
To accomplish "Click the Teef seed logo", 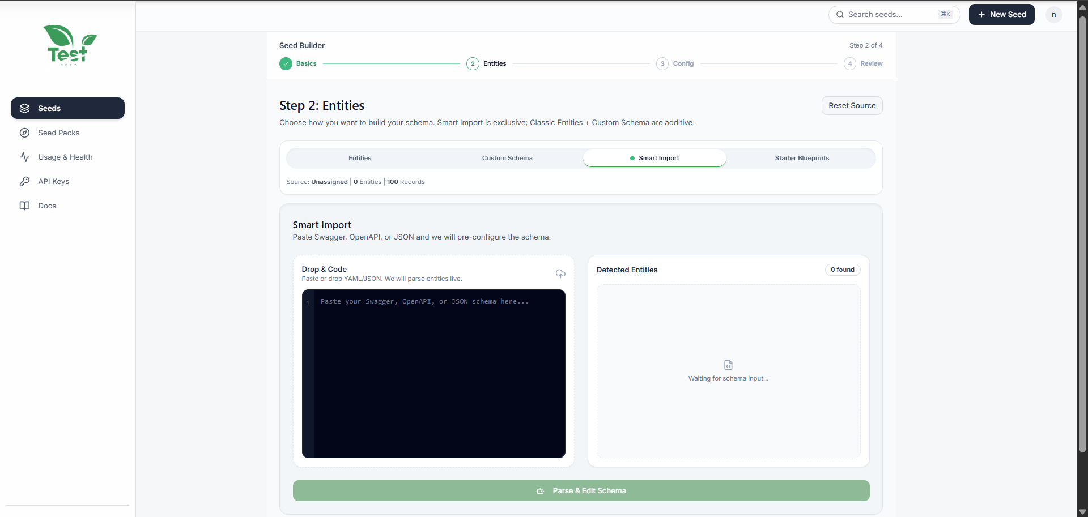I will click(x=70, y=45).
